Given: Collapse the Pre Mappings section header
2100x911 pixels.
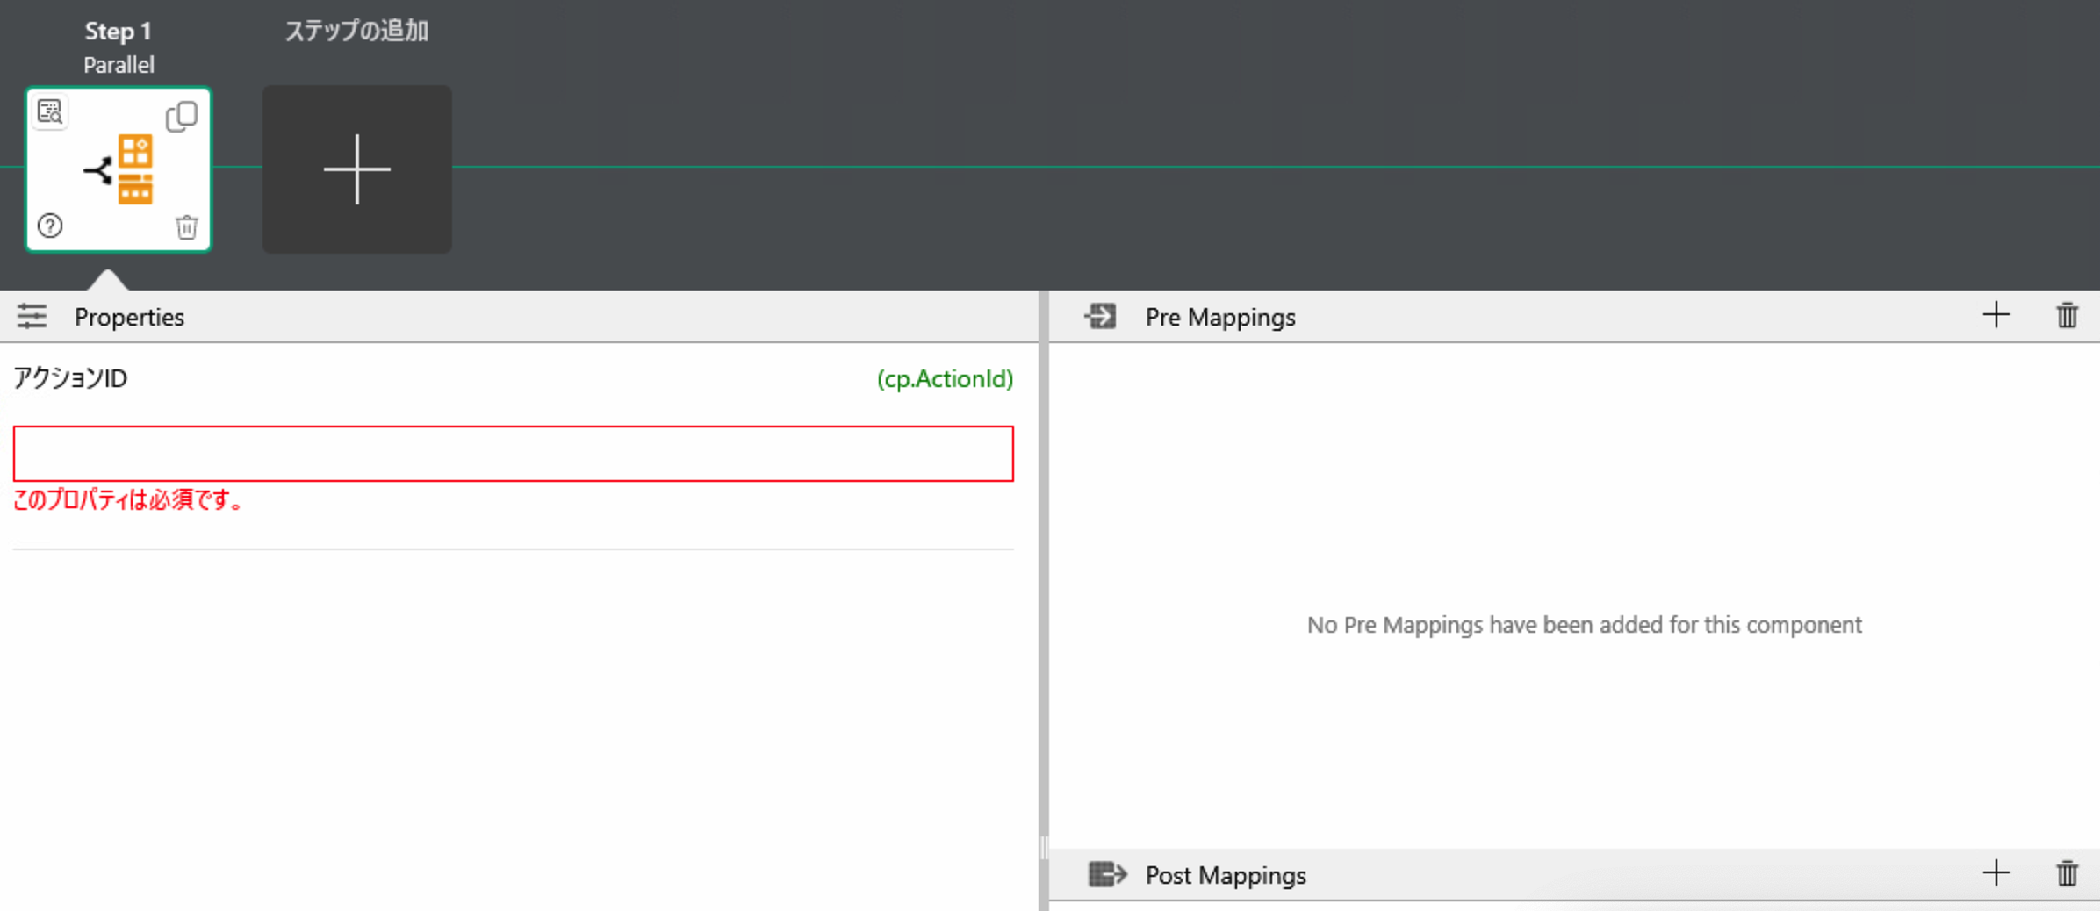Looking at the screenshot, I should tap(1219, 317).
